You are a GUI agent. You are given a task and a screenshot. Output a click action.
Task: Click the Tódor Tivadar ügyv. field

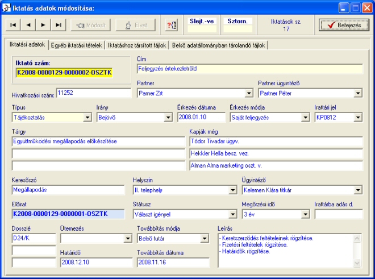(276, 141)
